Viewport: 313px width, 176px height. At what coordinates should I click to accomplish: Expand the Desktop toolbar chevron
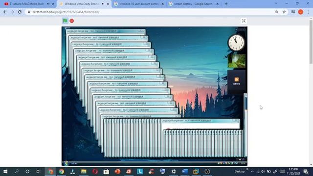pyautogui.click(x=247, y=169)
